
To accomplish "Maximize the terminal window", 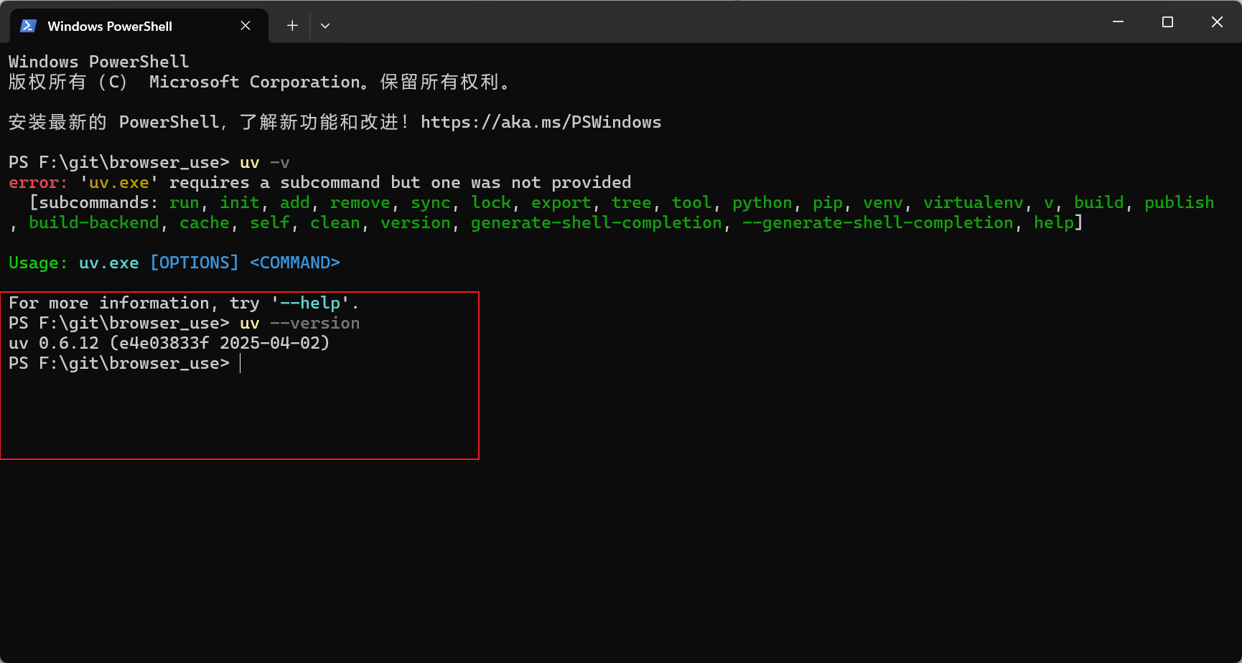I will 1167,22.
